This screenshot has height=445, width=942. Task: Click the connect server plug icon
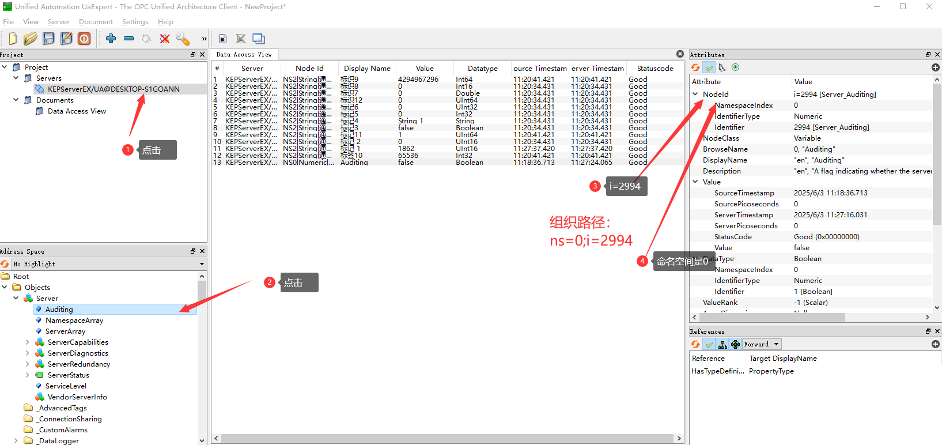point(146,39)
